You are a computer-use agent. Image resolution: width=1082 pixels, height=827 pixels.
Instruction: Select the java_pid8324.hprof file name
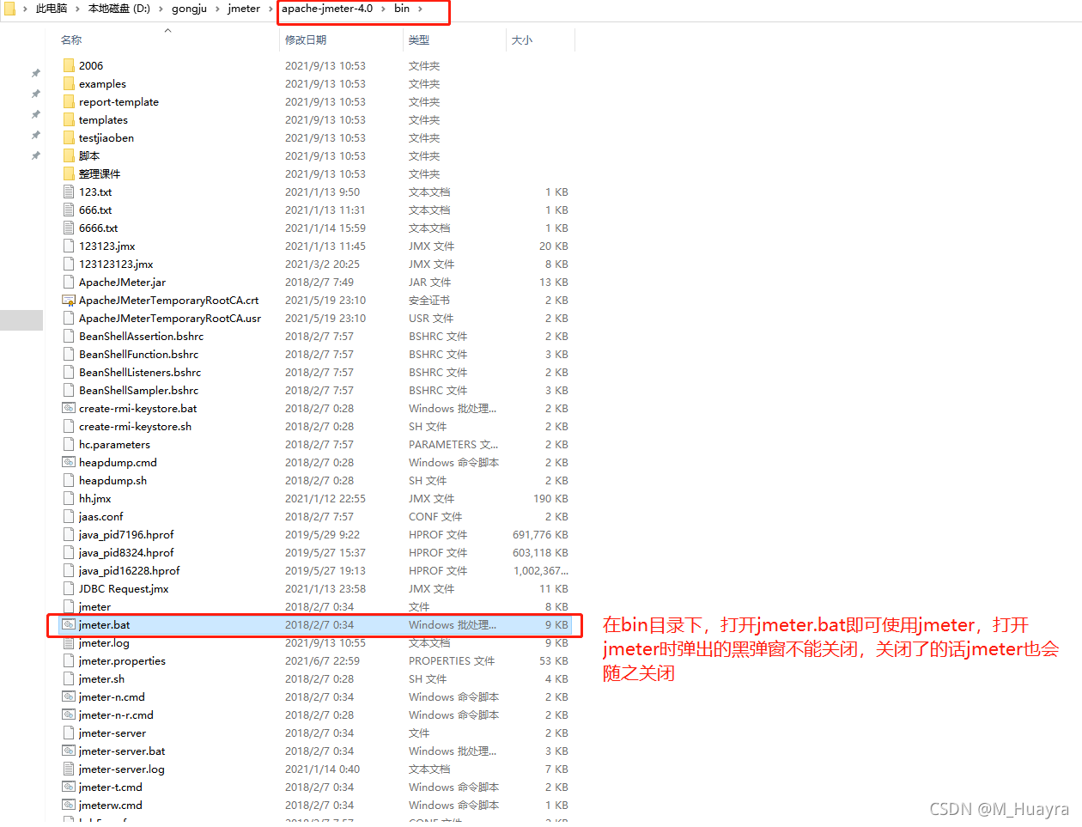[x=126, y=552]
